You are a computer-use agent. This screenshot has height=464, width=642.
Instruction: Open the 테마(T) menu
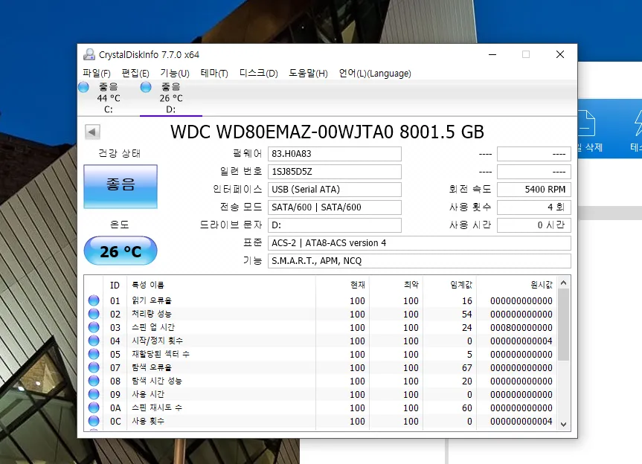214,73
